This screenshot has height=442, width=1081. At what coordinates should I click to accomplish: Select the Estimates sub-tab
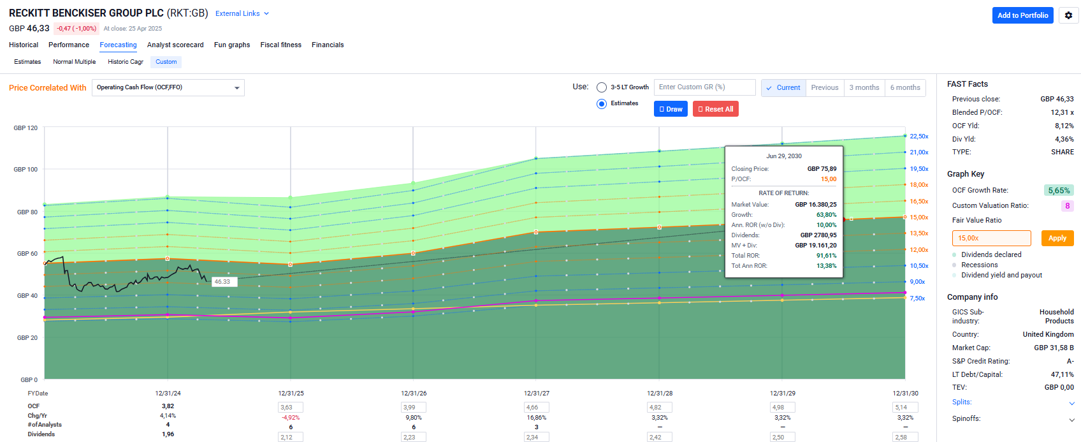pos(27,62)
